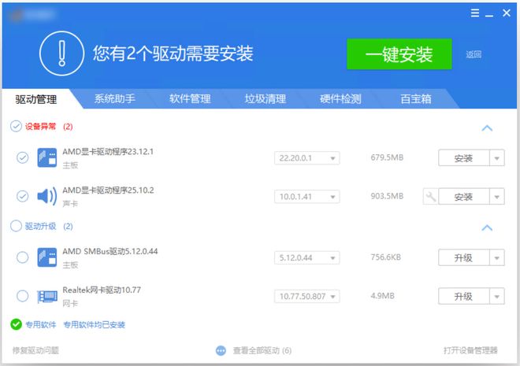Open version dropdown showing 10.77.50.807
Image resolution: width=520 pixels, height=366 pixels.
tap(306, 296)
